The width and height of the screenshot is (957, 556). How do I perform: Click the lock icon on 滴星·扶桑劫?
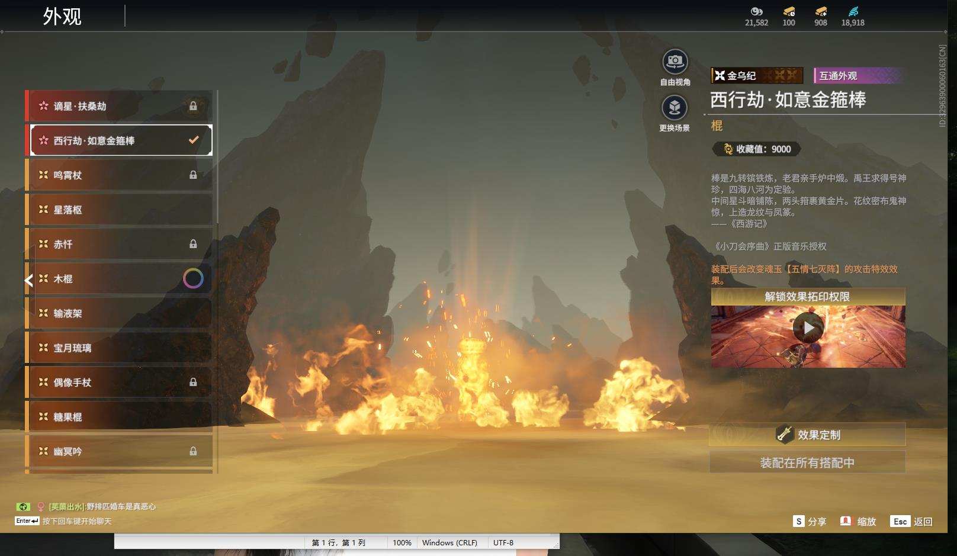click(193, 106)
